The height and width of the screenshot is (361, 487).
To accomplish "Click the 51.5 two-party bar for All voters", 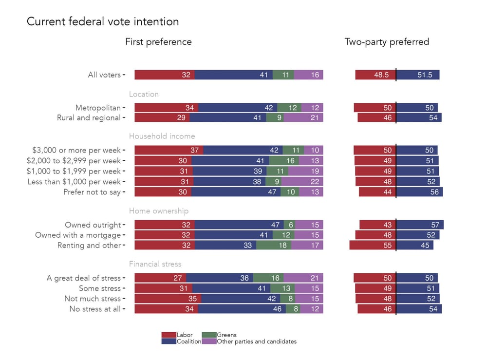I will (418, 75).
